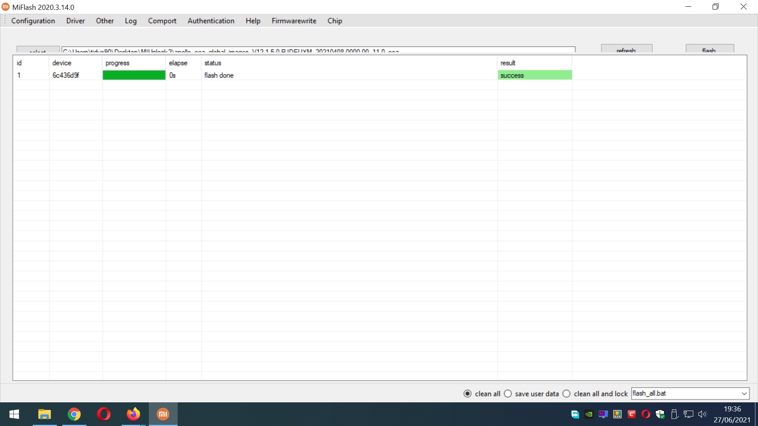
Task: Open the NVIDIA tray icon
Action: 589,414
